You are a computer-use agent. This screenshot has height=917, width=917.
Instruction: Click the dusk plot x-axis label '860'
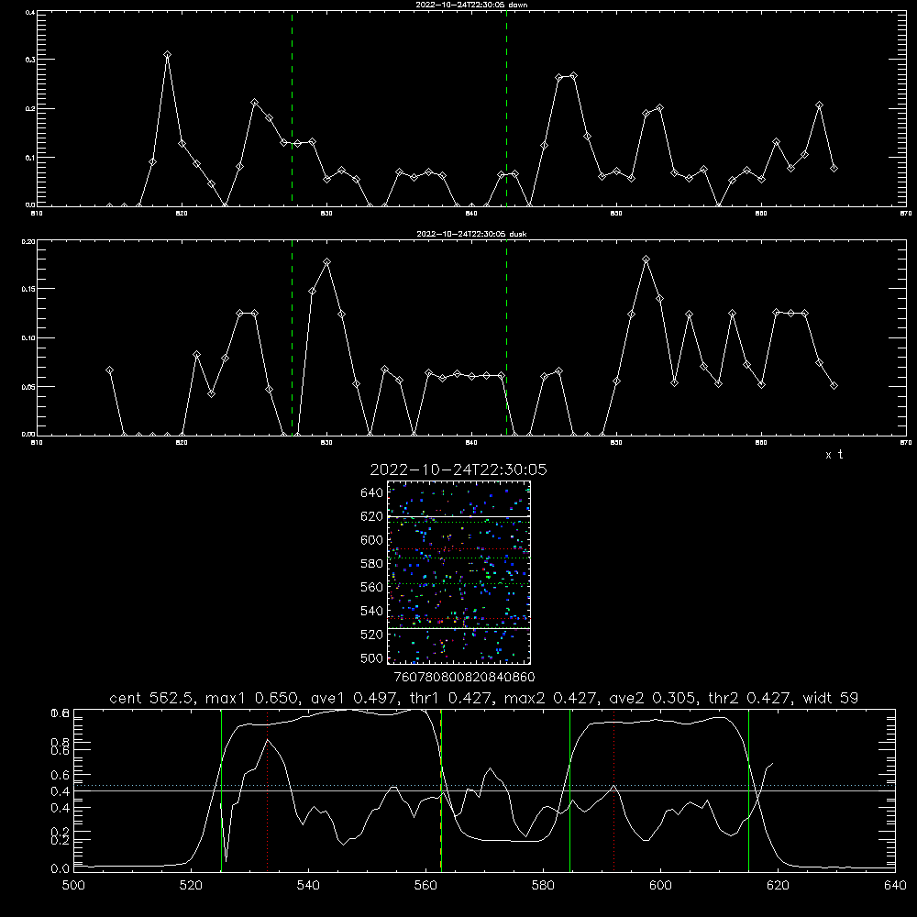point(761,443)
